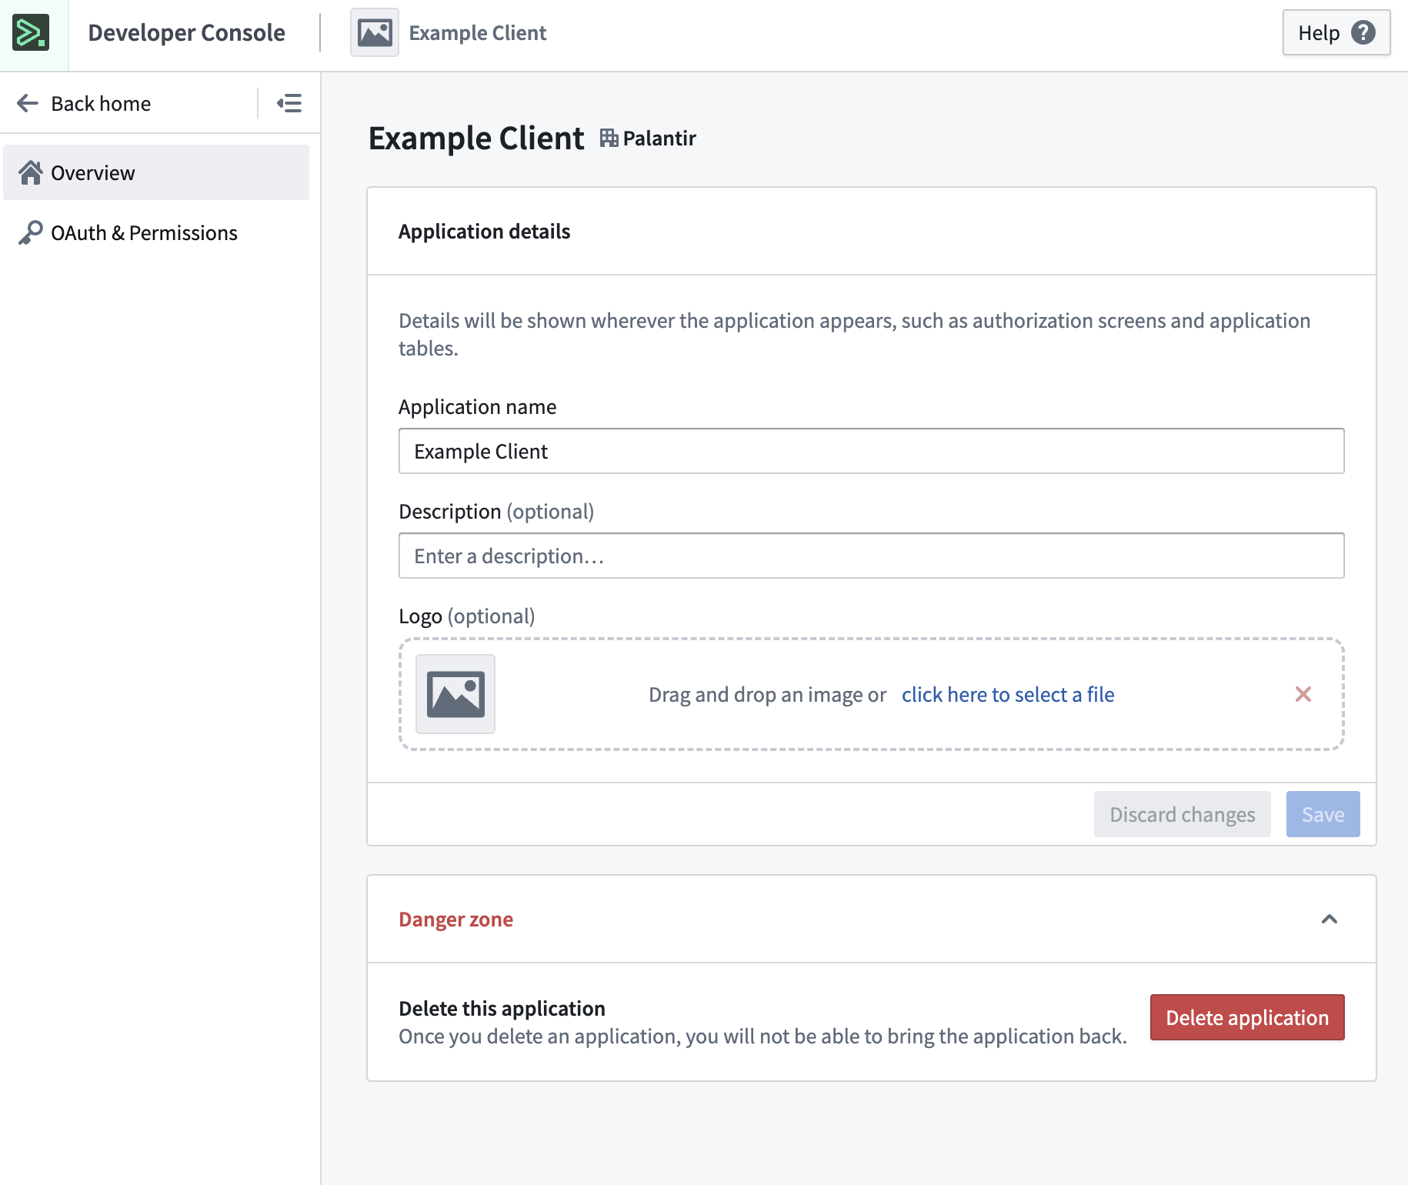This screenshot has height=1185, width=1408.
Task: Collapse the Danger zone section chevron
Action: [x=1330, y=920]
